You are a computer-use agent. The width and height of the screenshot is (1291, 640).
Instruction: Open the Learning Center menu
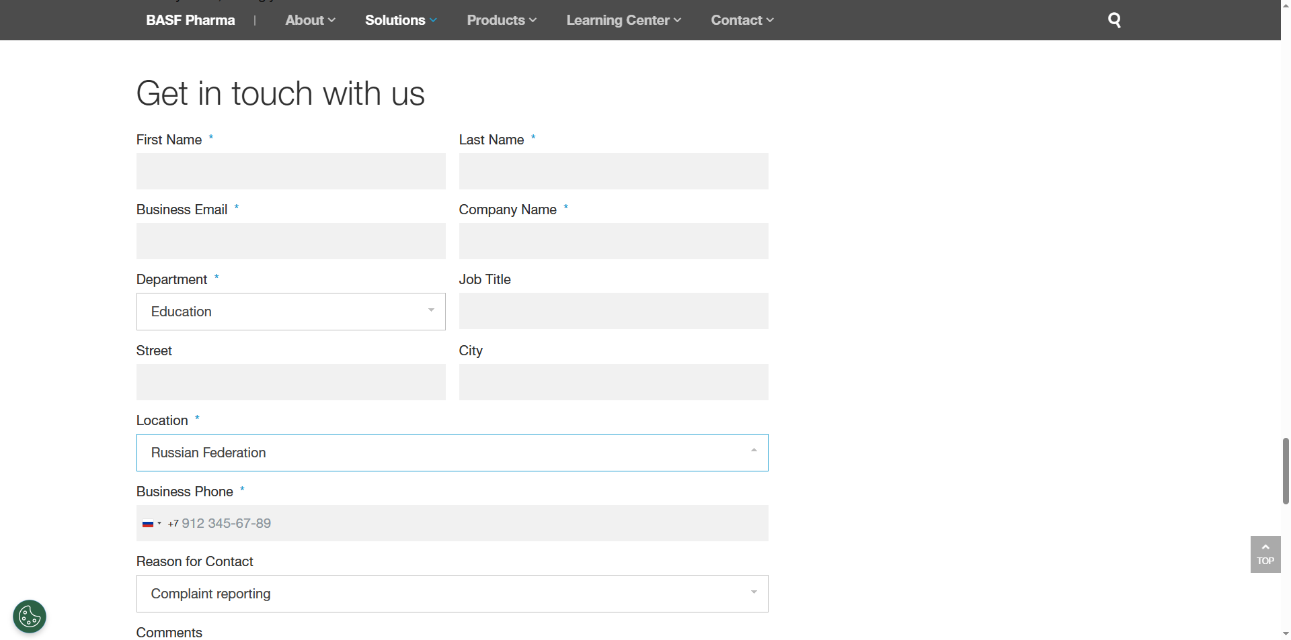tap(623, 20)
